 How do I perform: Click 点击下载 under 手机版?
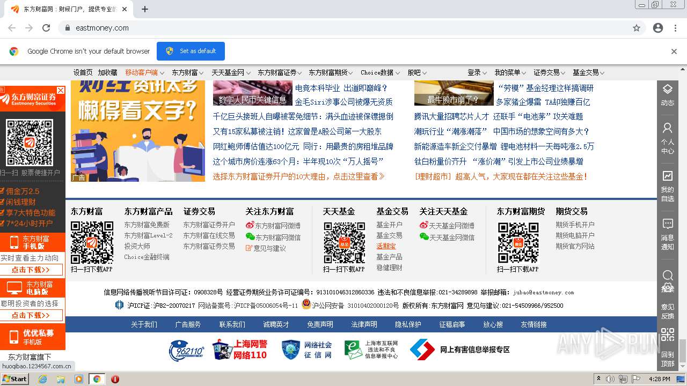coord(31,270)
